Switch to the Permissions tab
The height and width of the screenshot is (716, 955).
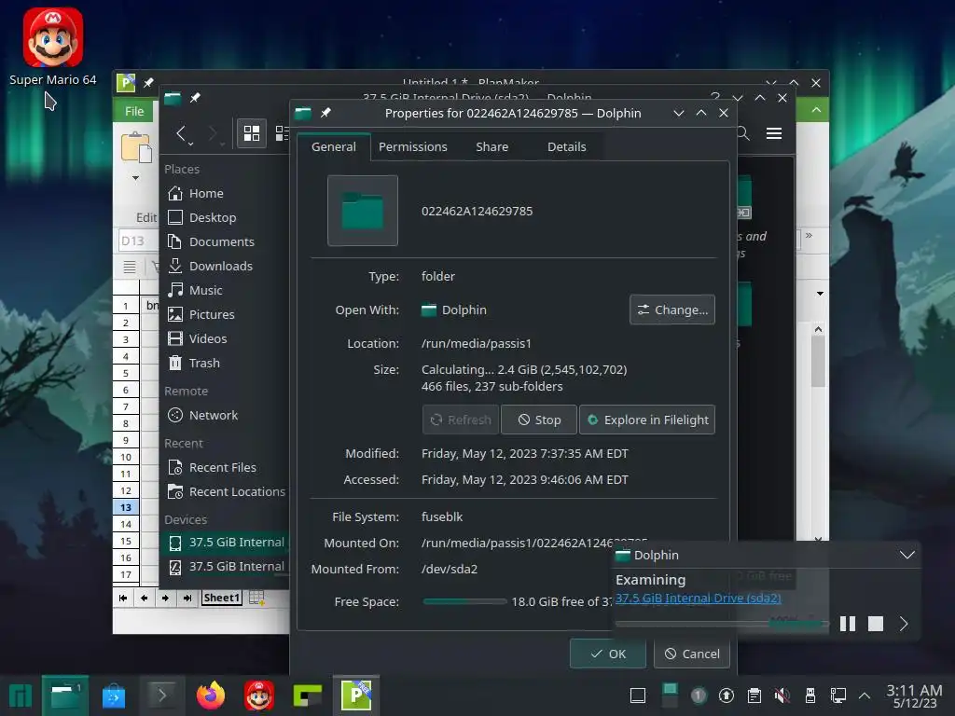[412, 146]
